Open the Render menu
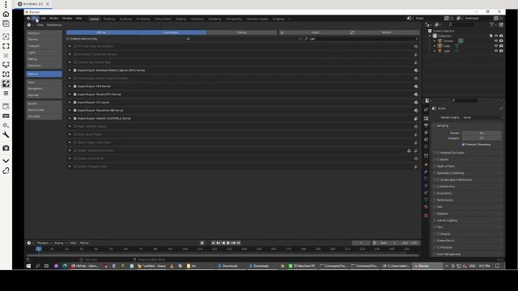This screenshot has height=291, width=518. pos(54,19)
